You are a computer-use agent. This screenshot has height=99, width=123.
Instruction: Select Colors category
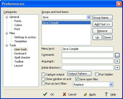[18, 25]
